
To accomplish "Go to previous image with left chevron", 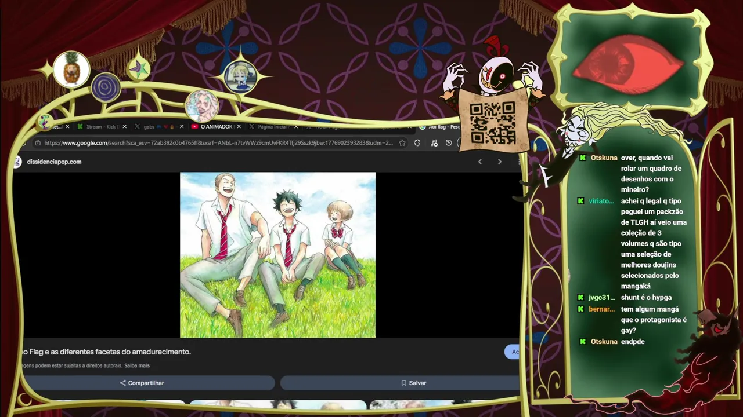I will [479, 162].
